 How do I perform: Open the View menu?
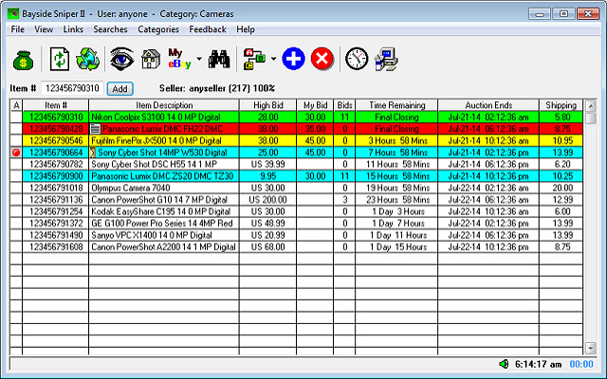[44, 29]
